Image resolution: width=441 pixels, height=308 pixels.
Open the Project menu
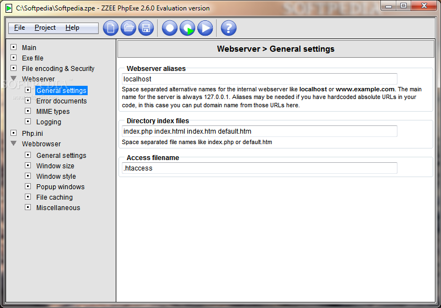pyautogui.click(x=45, y=28)
